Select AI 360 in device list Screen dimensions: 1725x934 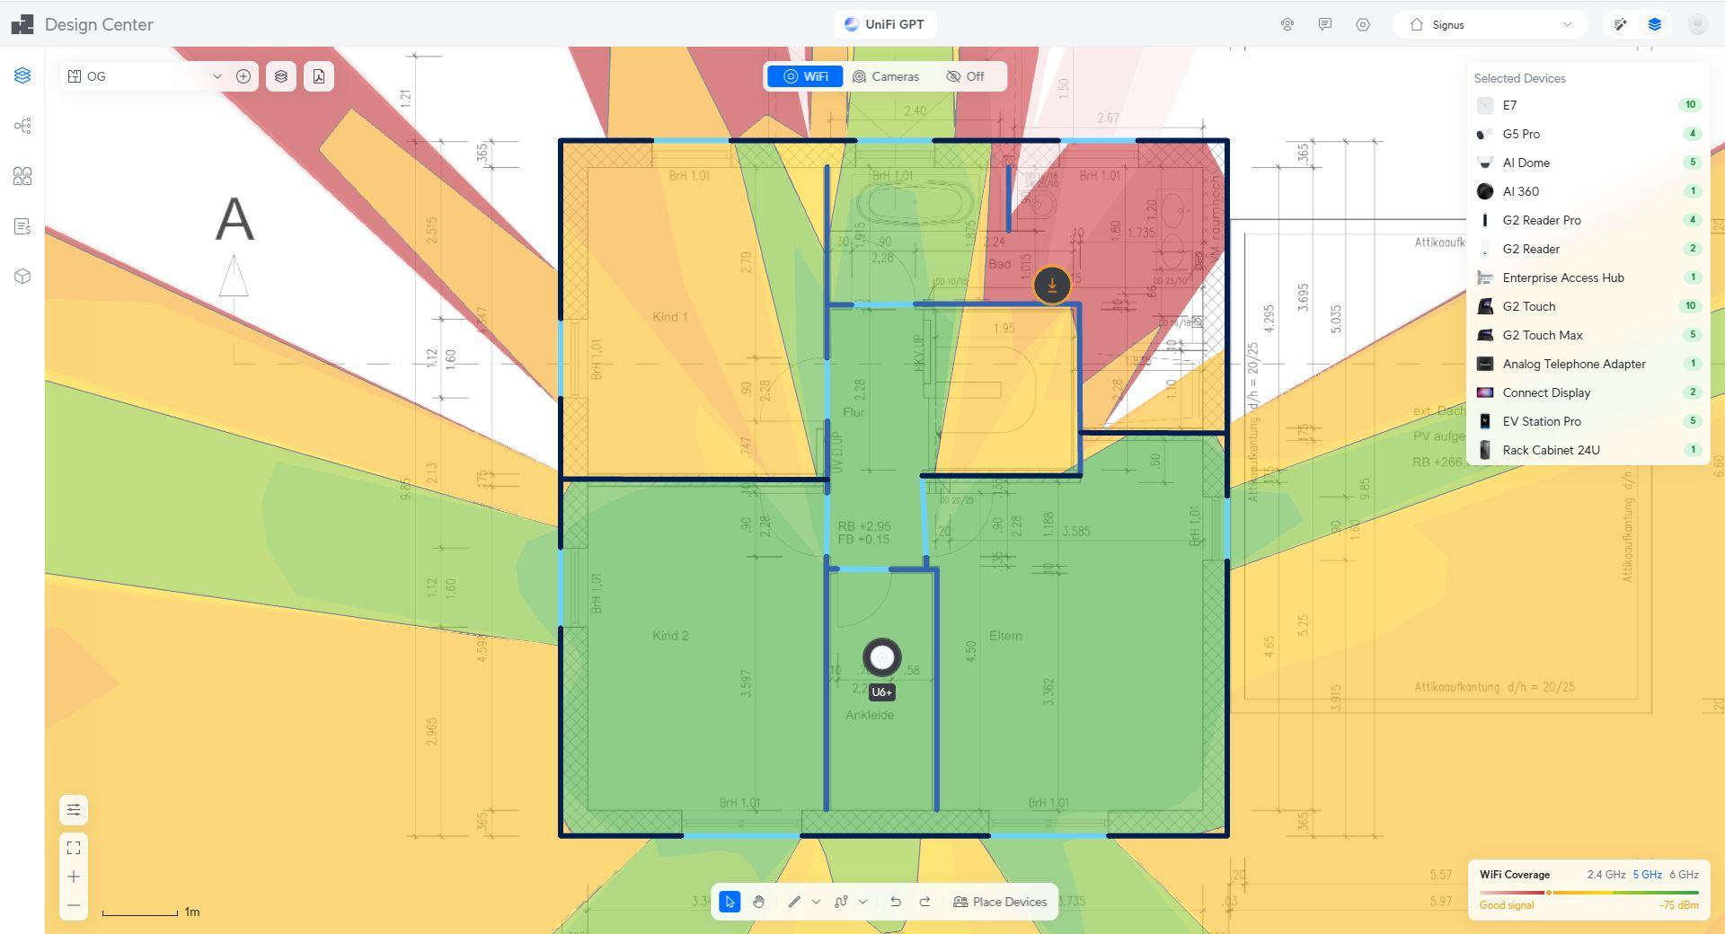click(x=1588, y=191)
